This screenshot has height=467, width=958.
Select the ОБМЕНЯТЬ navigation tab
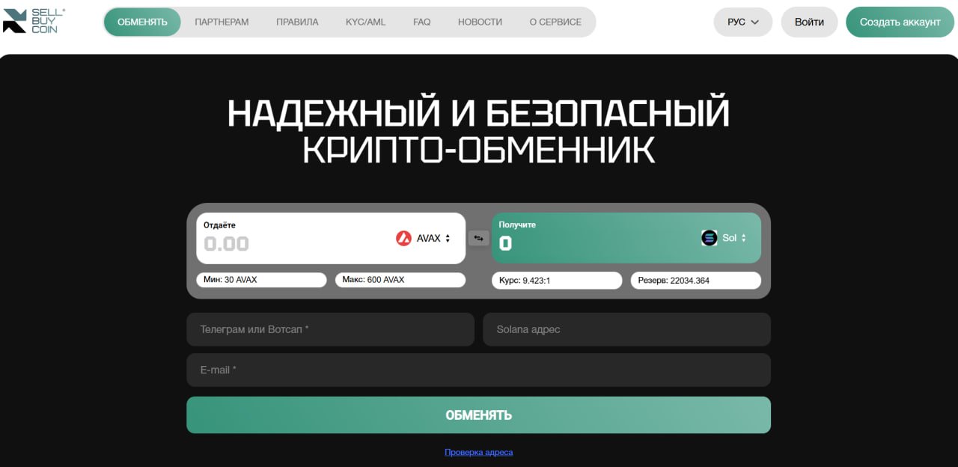point(142,22)
